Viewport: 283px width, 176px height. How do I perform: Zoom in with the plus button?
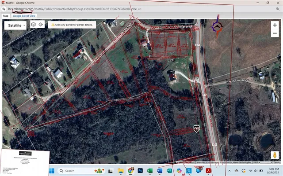coord(275,26)
